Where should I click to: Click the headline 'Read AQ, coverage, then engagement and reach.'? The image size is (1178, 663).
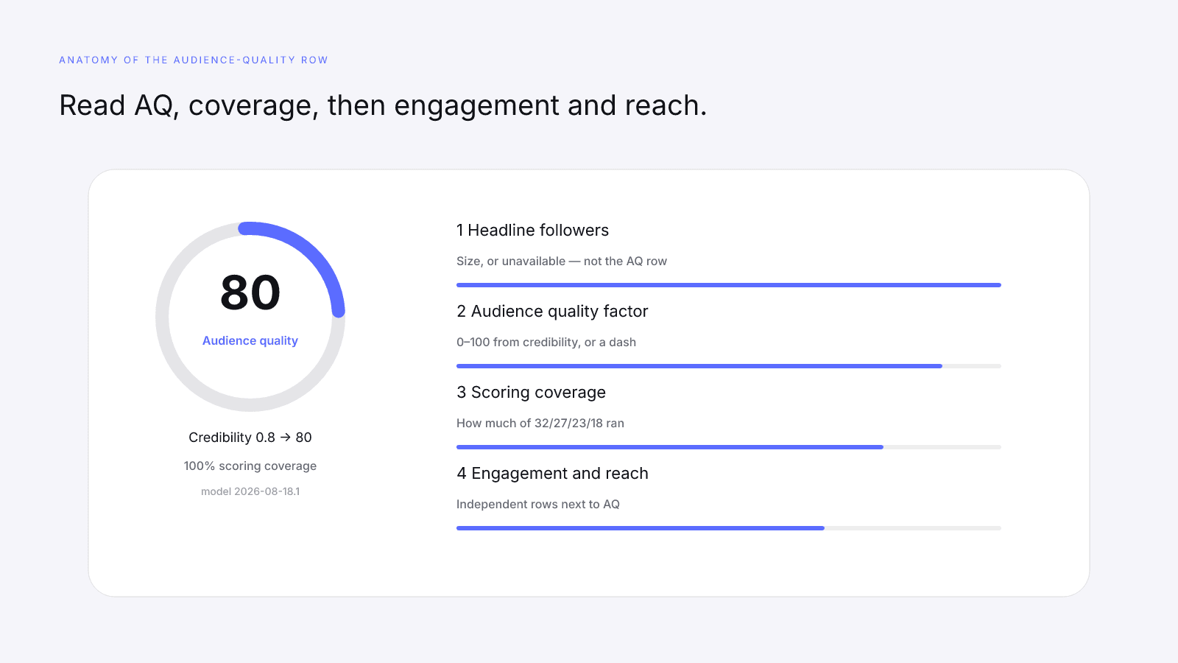pyautogui.click(x=383, y=106)
